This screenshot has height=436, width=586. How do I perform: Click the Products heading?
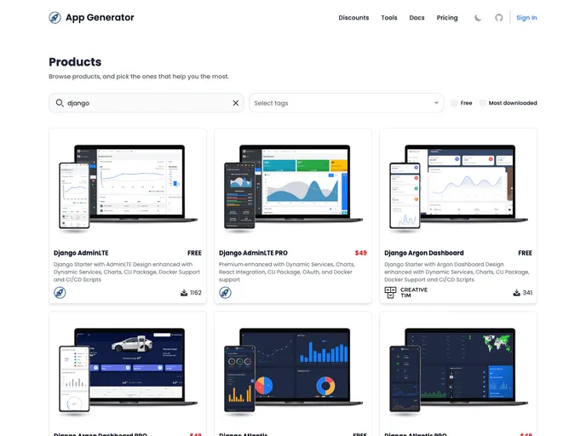point(75,61)
